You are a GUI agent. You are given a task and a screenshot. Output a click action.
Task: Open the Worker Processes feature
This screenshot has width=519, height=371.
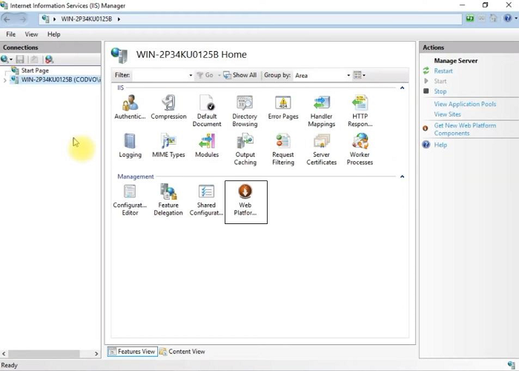point(360,149)
